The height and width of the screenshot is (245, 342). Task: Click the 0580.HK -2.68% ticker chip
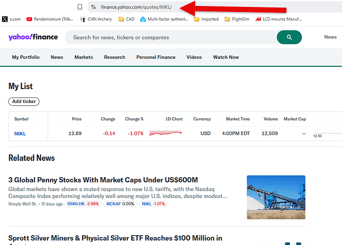tap(83, 204)
